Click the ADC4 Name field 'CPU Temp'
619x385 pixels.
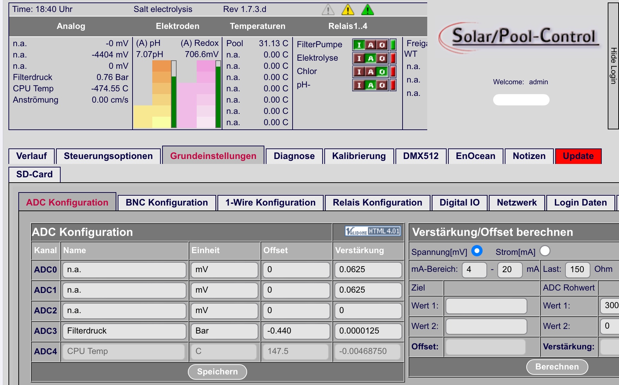coord(124,352)
